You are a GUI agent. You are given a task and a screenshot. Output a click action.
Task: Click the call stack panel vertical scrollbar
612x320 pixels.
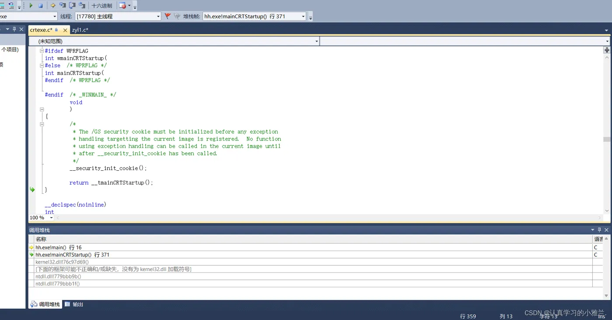pyautogui.click(x=607, y=267)
